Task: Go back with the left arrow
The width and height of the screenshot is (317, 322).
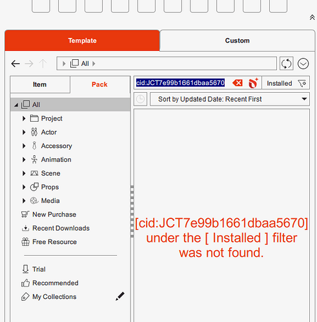Action: [x=15, y=64]
